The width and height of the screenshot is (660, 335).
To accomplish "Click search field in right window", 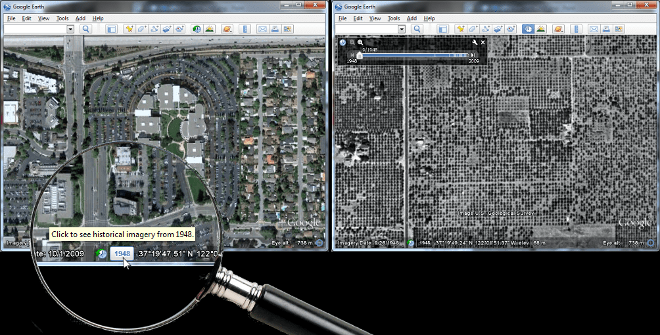I will 367,29.
